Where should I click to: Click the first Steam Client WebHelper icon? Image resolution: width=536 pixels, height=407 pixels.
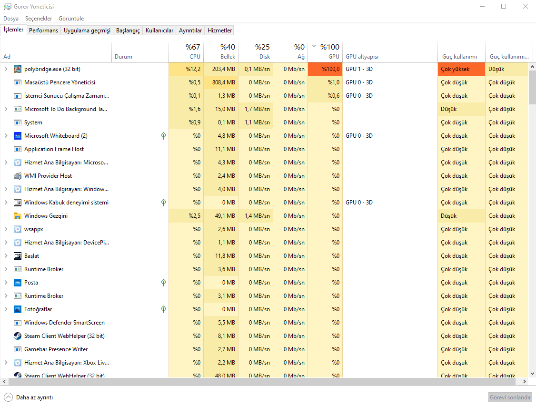(18, 336)
